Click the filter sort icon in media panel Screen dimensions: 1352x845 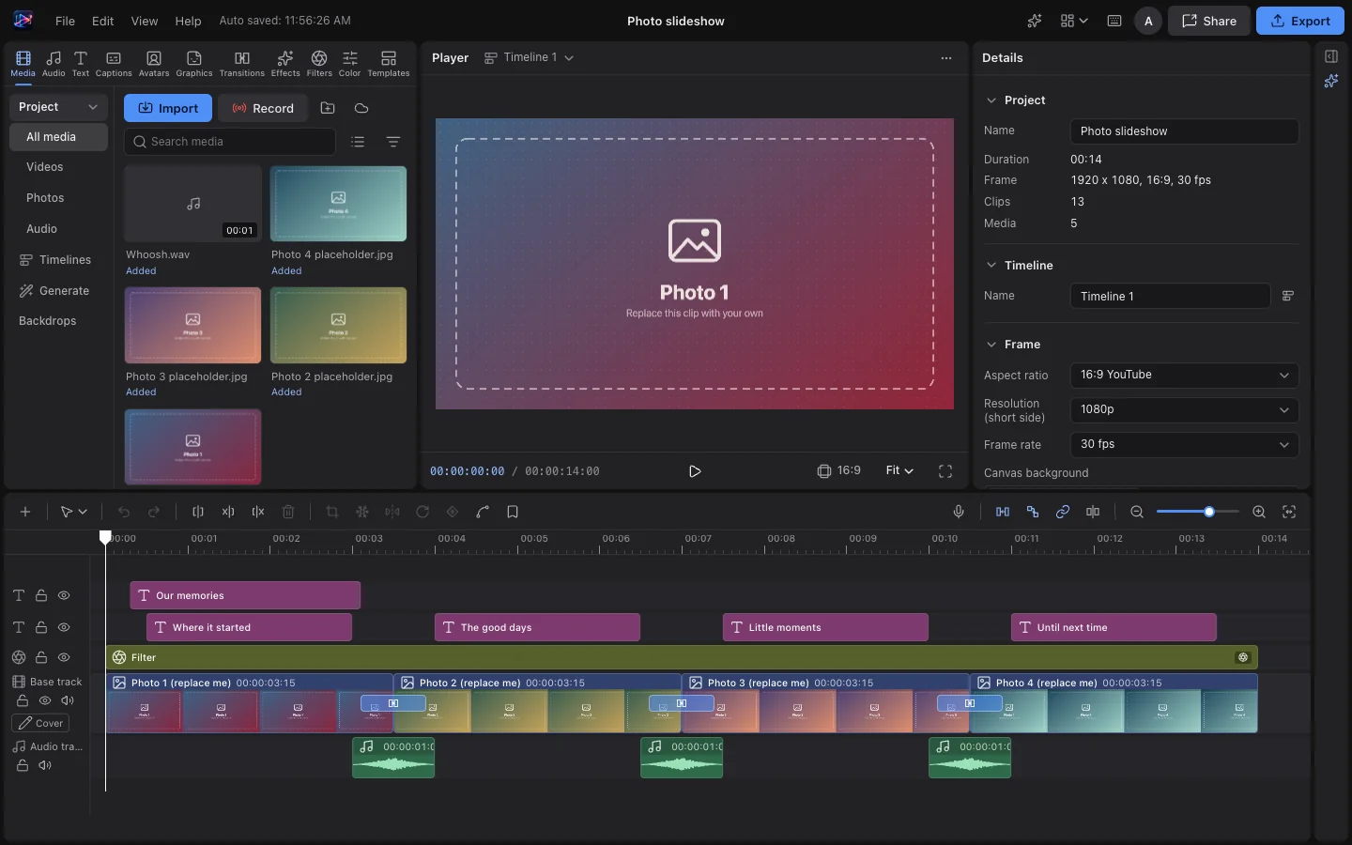click(393, 142)
